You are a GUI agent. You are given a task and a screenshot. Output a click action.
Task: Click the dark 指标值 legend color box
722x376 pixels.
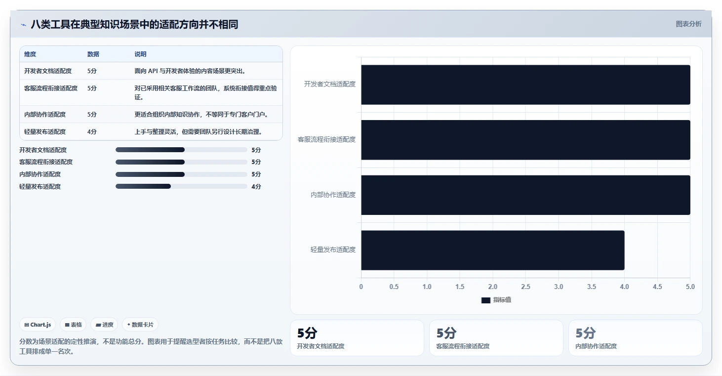[485, 300]
